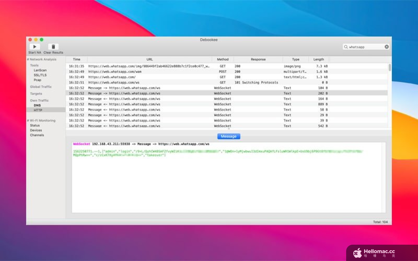
Task: Click the Clear Results trash icon
Action: [x=53, y=47]
